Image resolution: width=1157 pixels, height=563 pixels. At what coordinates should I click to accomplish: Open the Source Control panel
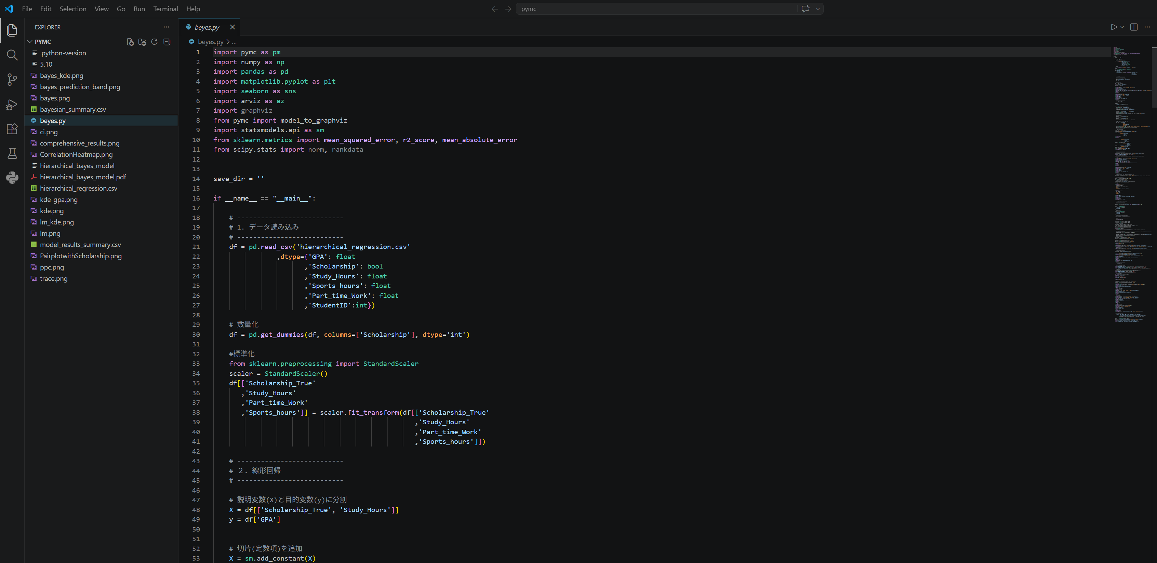[x=12, y=79]
